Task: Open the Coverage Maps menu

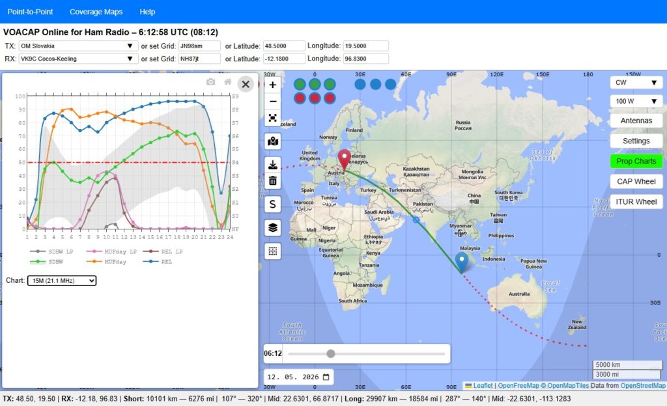Action: pyautogui.click(x=96, y=12)
